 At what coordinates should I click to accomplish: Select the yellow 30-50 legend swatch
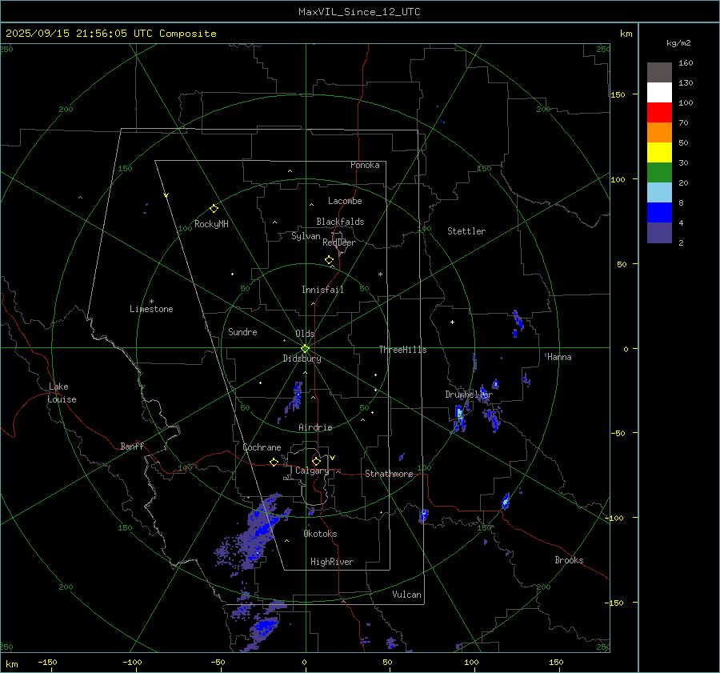[659, 153]
